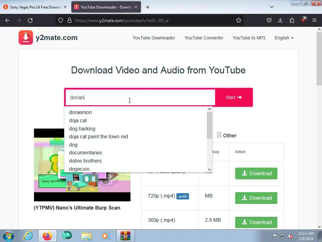Click the search field containing dorian

click(x=140, y=97)
